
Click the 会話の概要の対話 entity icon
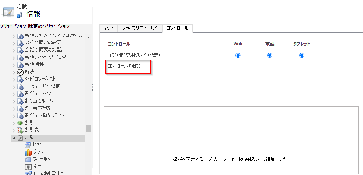pyautogui.click(x=21, y=50)
